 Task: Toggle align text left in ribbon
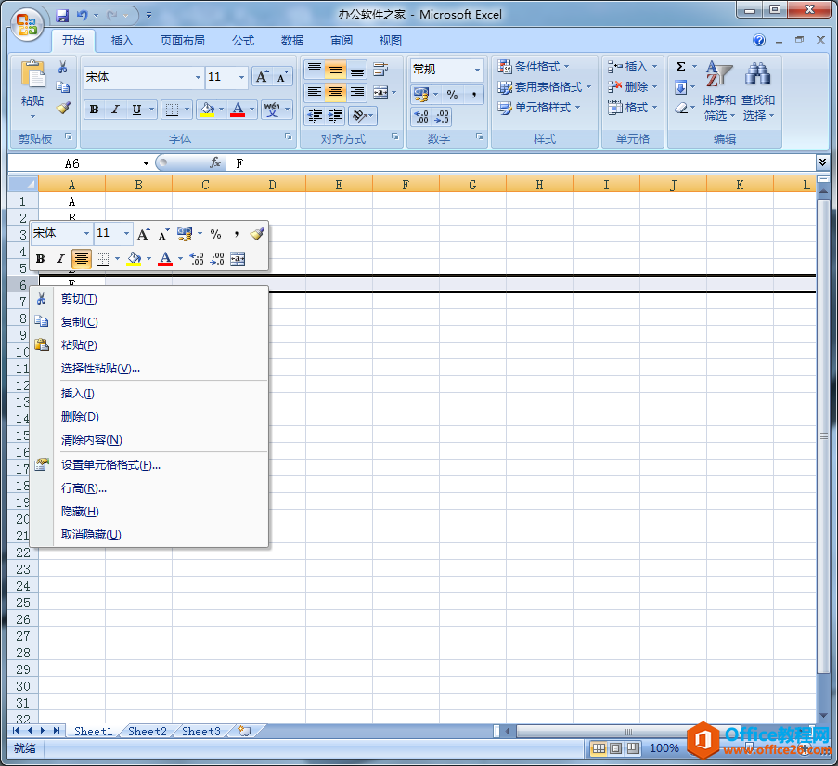point(315,93)
